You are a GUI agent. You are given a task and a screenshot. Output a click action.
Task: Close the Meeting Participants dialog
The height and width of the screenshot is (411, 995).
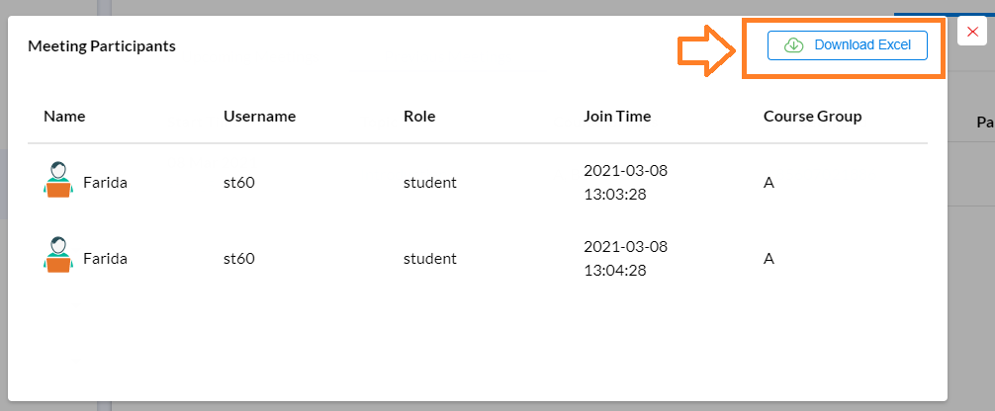pyautogui.click(x=971, y=32)
